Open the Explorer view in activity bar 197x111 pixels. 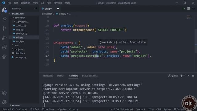[4, 10]
